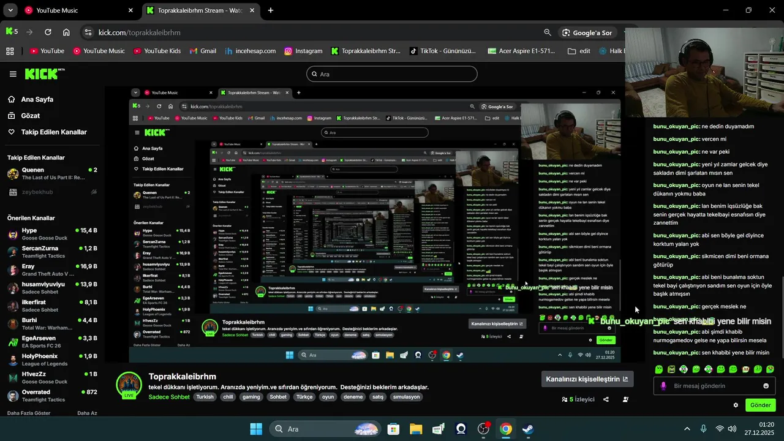Open the Instagram bookmark
The height and width of the screenshot is (441, 784).
click(x=303, y=51)
